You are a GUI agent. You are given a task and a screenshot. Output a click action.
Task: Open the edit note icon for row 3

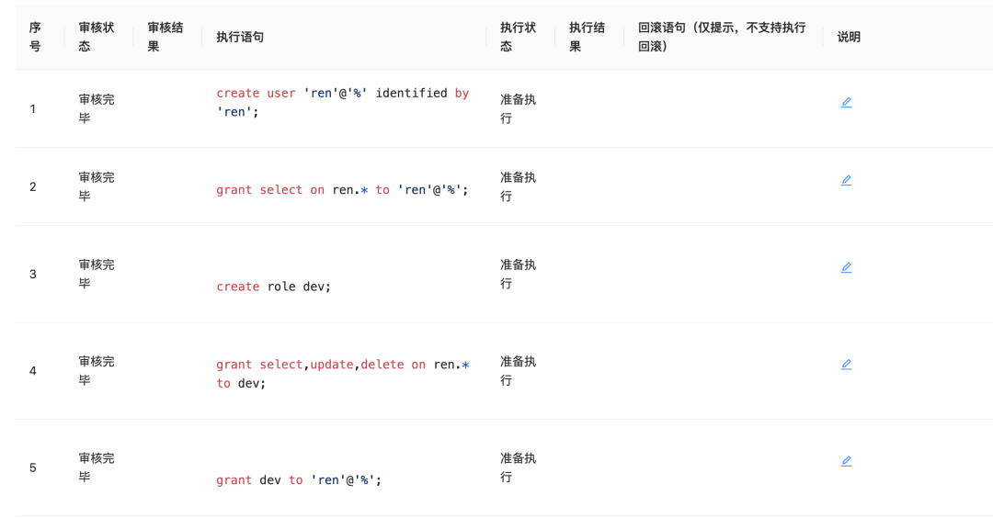(x=846, y=268)
